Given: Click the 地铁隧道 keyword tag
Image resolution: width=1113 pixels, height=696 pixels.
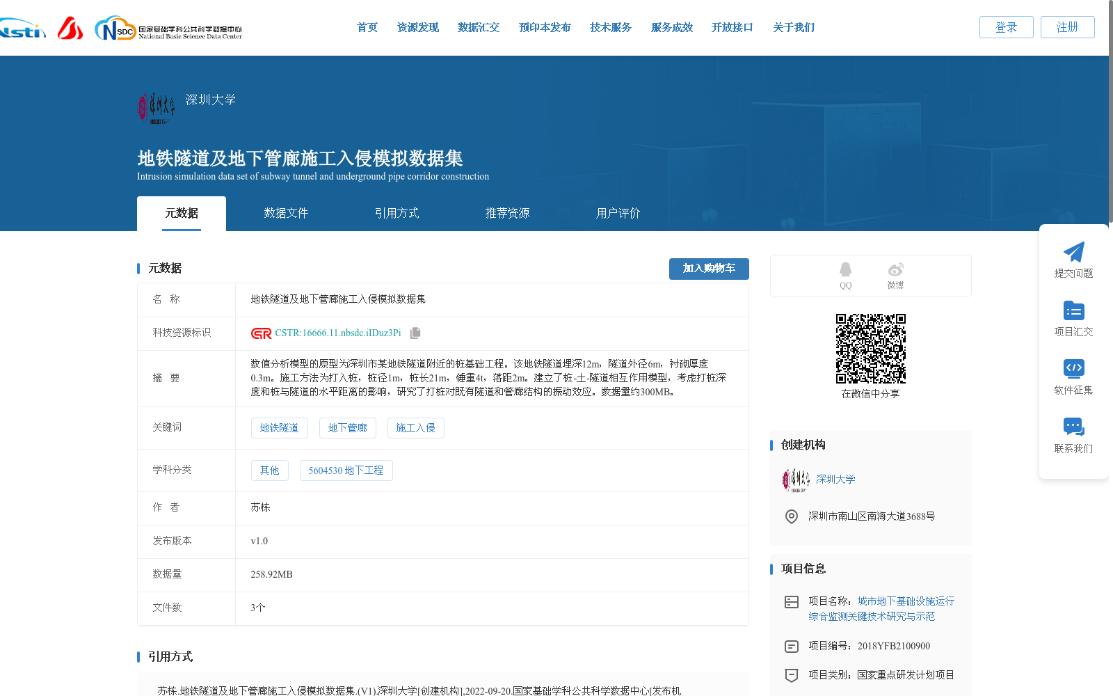Looking at the screenshot, I should click(279, 428).
